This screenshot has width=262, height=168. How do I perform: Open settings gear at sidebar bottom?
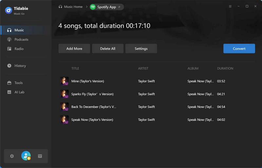(x=12, y=156)
